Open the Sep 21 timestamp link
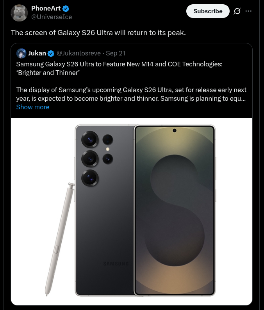This screenshot has width=264, height=310. tap(116, 53)
